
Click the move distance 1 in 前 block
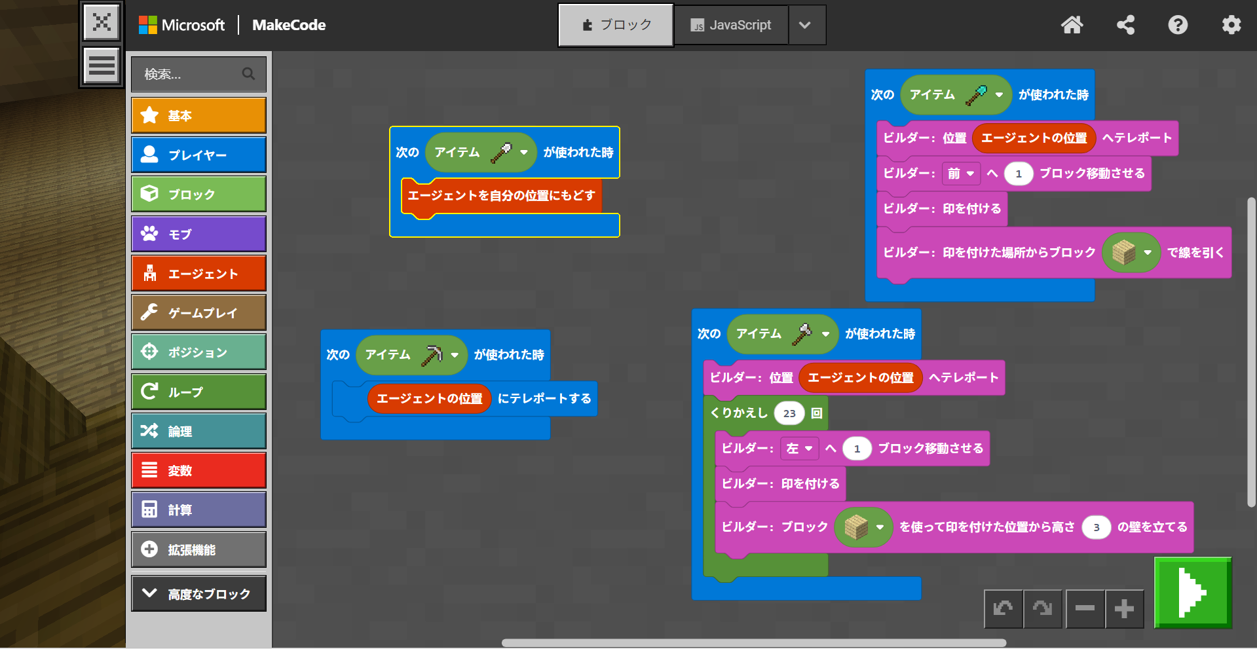click(1018, 174)
